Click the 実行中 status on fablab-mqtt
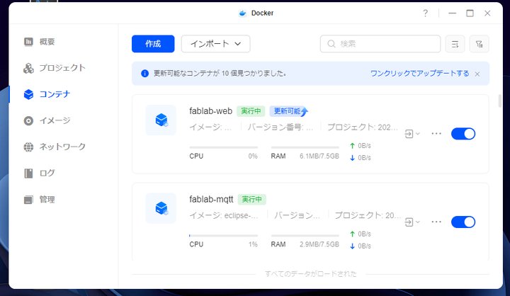Screen dimensions: 510x296 251,200
